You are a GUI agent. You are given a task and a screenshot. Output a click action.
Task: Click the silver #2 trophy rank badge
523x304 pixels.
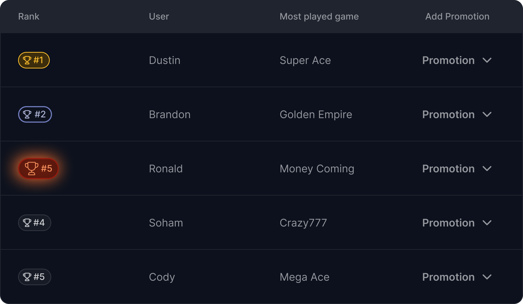click(35, 114)
